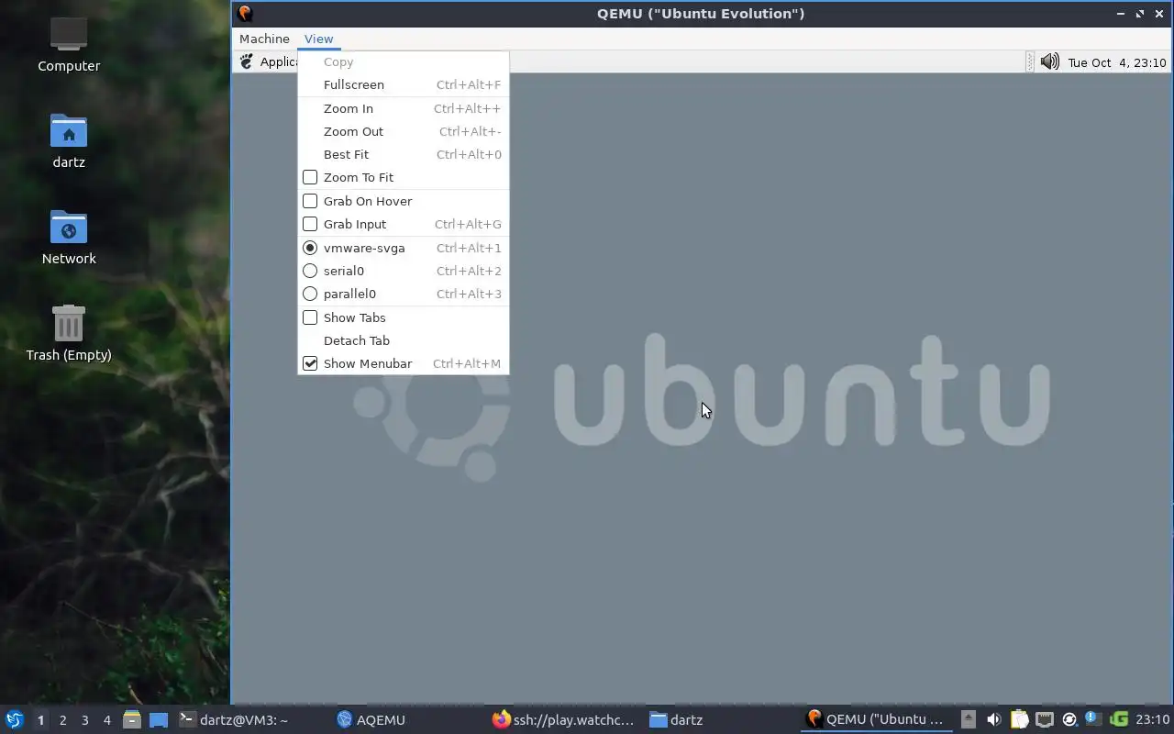Viewport: 1174px width, 734px height.
Task: Maximize the QEMU window
Action: click(1140, 14)
